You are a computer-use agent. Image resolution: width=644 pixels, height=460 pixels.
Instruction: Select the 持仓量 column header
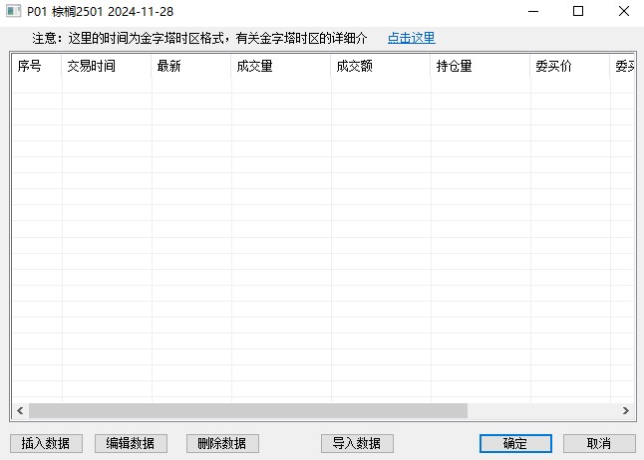(481, 66)
